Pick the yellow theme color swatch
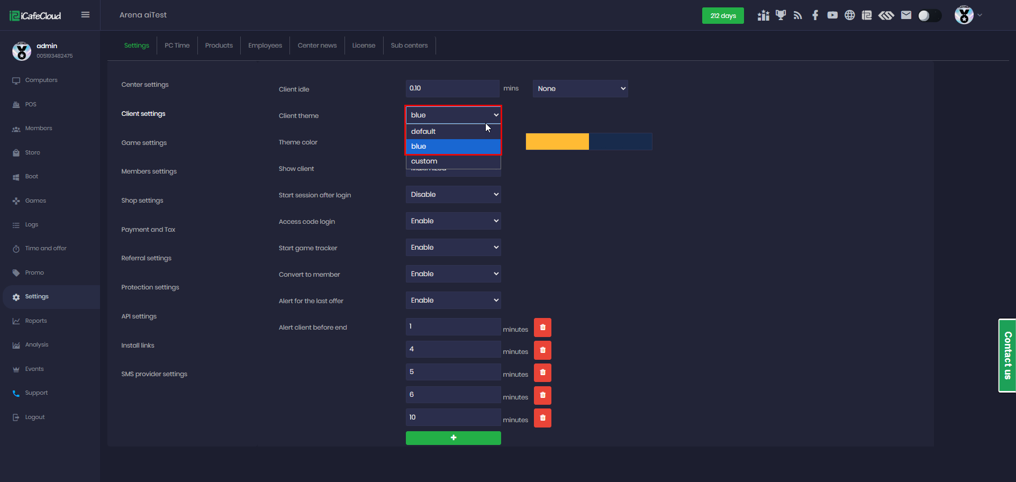Image resolution: width=1016 pixels, height=482 pixels. pos(557,142)
